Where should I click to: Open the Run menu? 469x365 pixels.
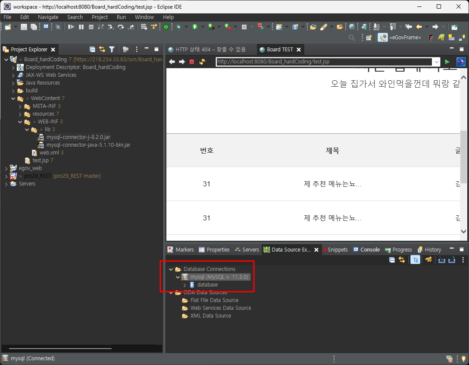121,17
